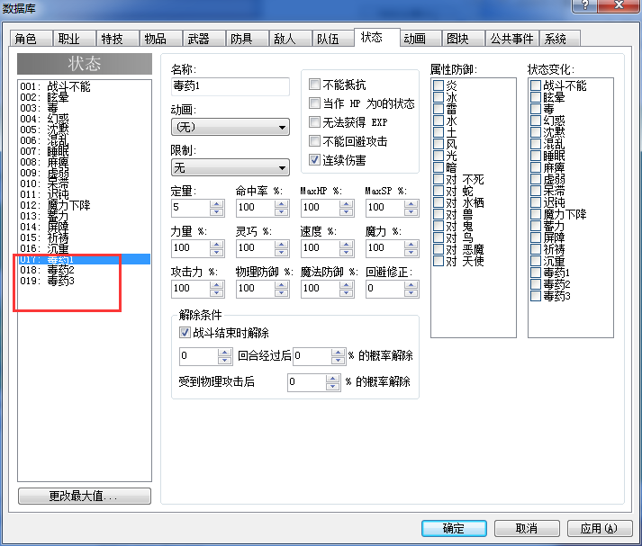Open the 队伍 tab
This screenshot has height=546, width=642.
coord(333,39)
